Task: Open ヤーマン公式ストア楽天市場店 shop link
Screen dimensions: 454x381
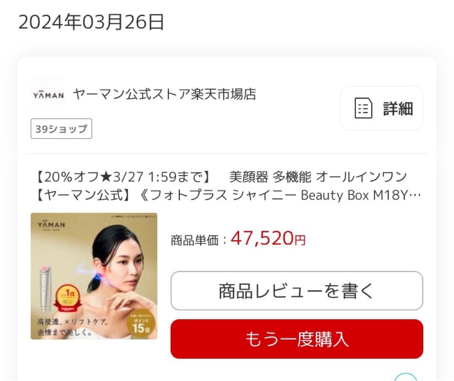Action: pos(164,94)
